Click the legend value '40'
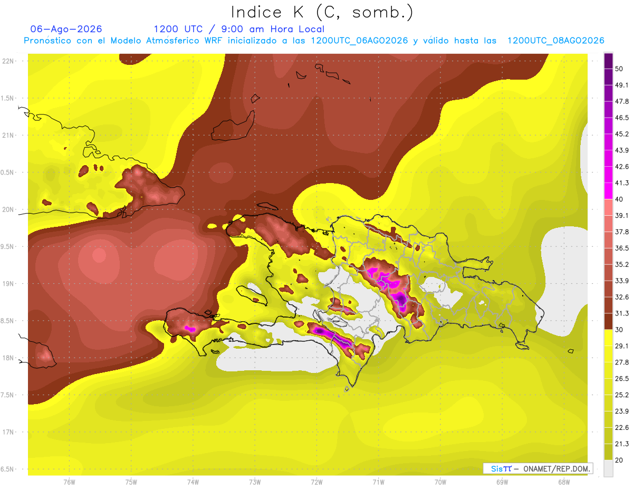Viewport: 633px width, 489px height. pos(619,199)
